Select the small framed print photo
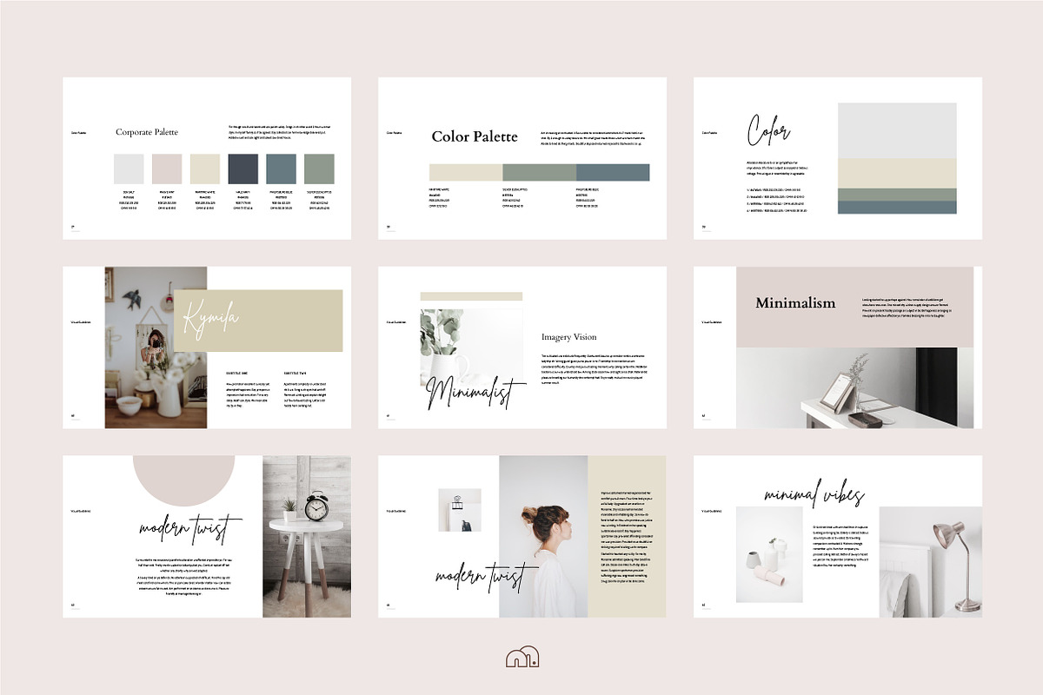Viewport: 1043px width, 695px height. click(x=460, y=510)
